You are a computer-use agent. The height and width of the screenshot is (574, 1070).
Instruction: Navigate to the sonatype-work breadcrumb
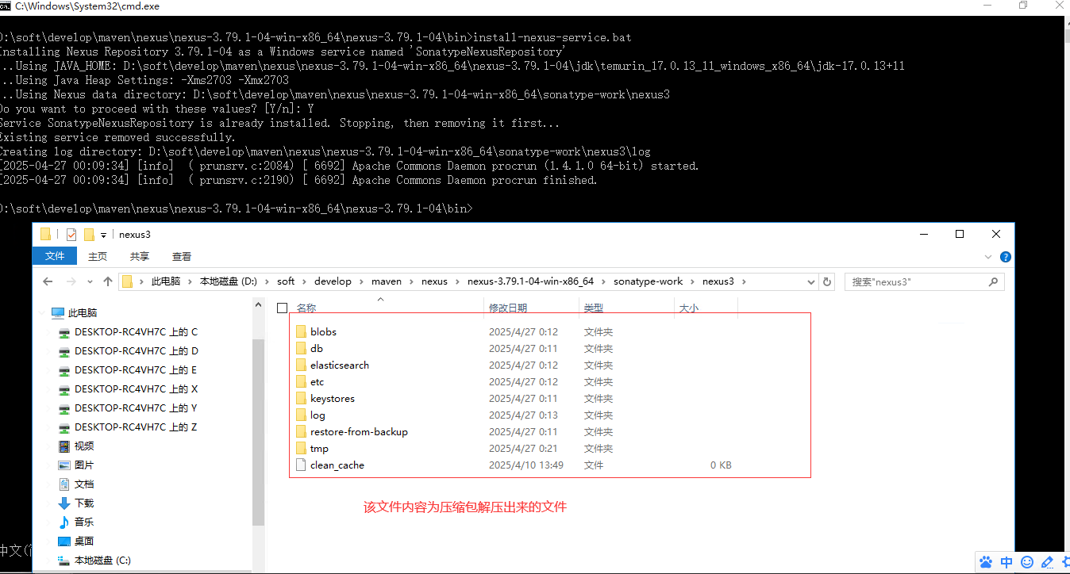point(648,281)
